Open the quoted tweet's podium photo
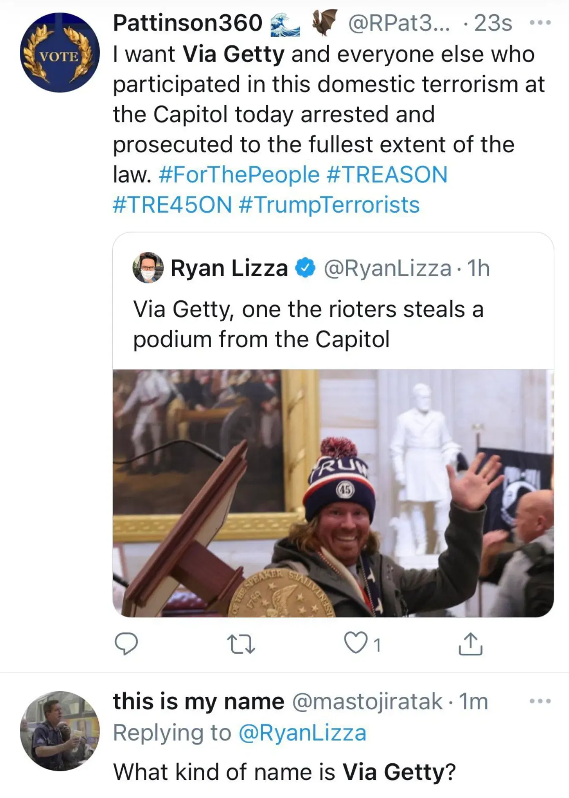 [x=333, y=493]
